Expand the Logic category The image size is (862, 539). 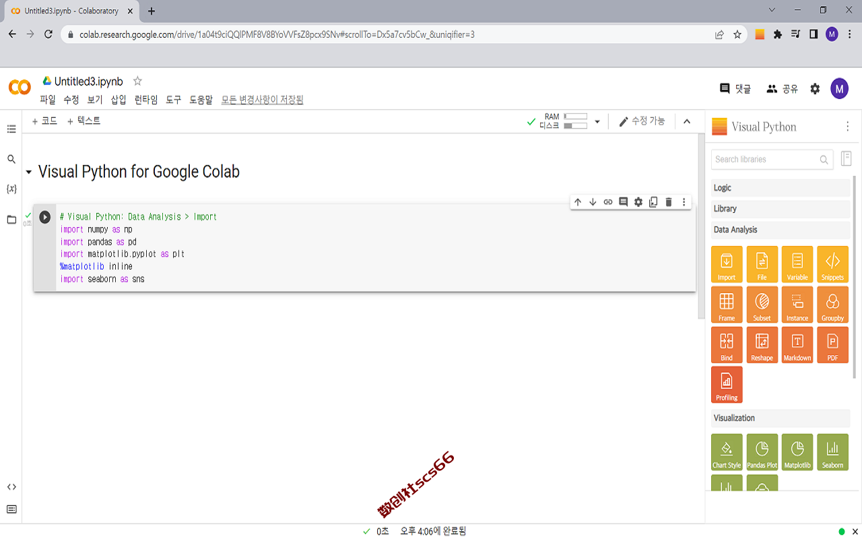(781, 188)
